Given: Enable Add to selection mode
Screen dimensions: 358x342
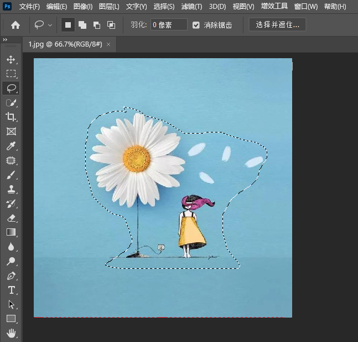Looking at the screenshot, I should pos(82,25).
